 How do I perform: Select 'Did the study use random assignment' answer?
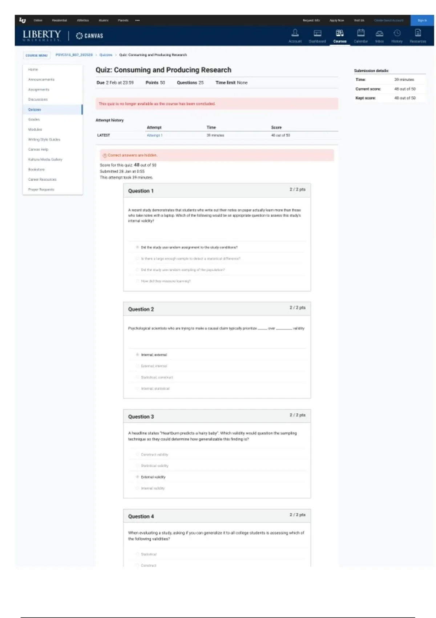137,247
